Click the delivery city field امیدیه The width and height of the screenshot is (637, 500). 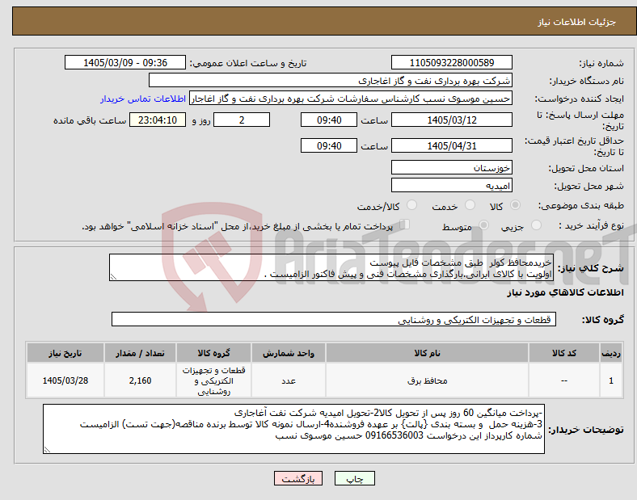[452, 186]
